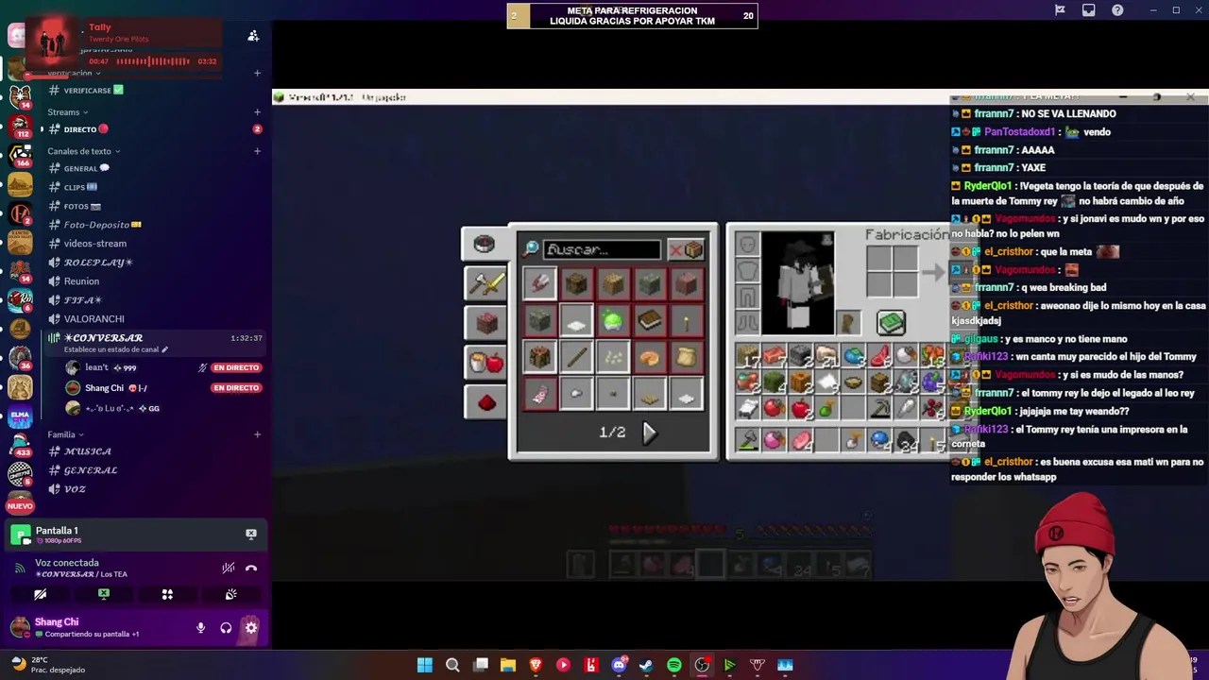Click lean't EN DIRECTO badge
The height and width of the screenshot is (680, 1209).
(236, 367)
